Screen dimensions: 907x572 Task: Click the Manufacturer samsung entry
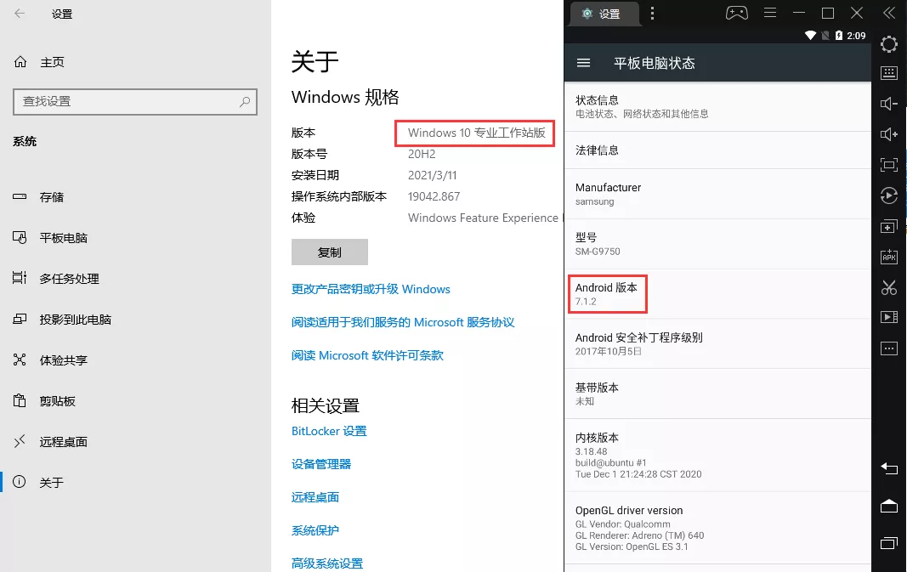(x=717, y=195)
